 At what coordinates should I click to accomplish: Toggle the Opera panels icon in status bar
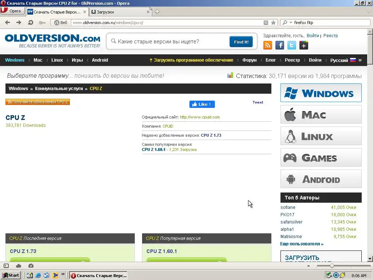7,266
